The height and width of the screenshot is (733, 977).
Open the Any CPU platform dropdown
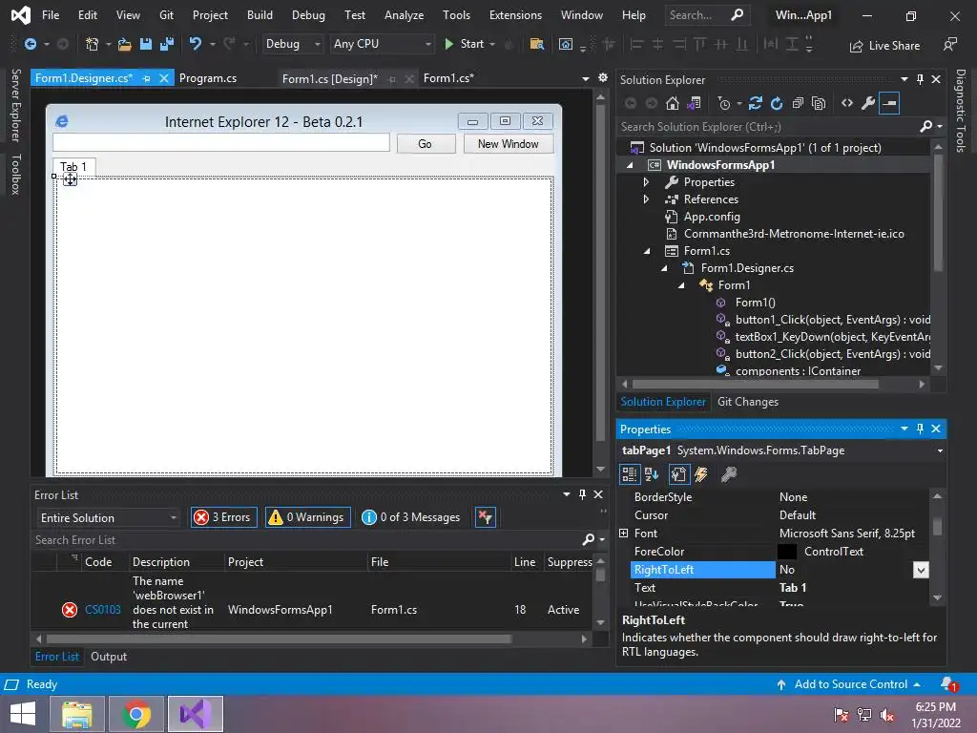point(382,44)
